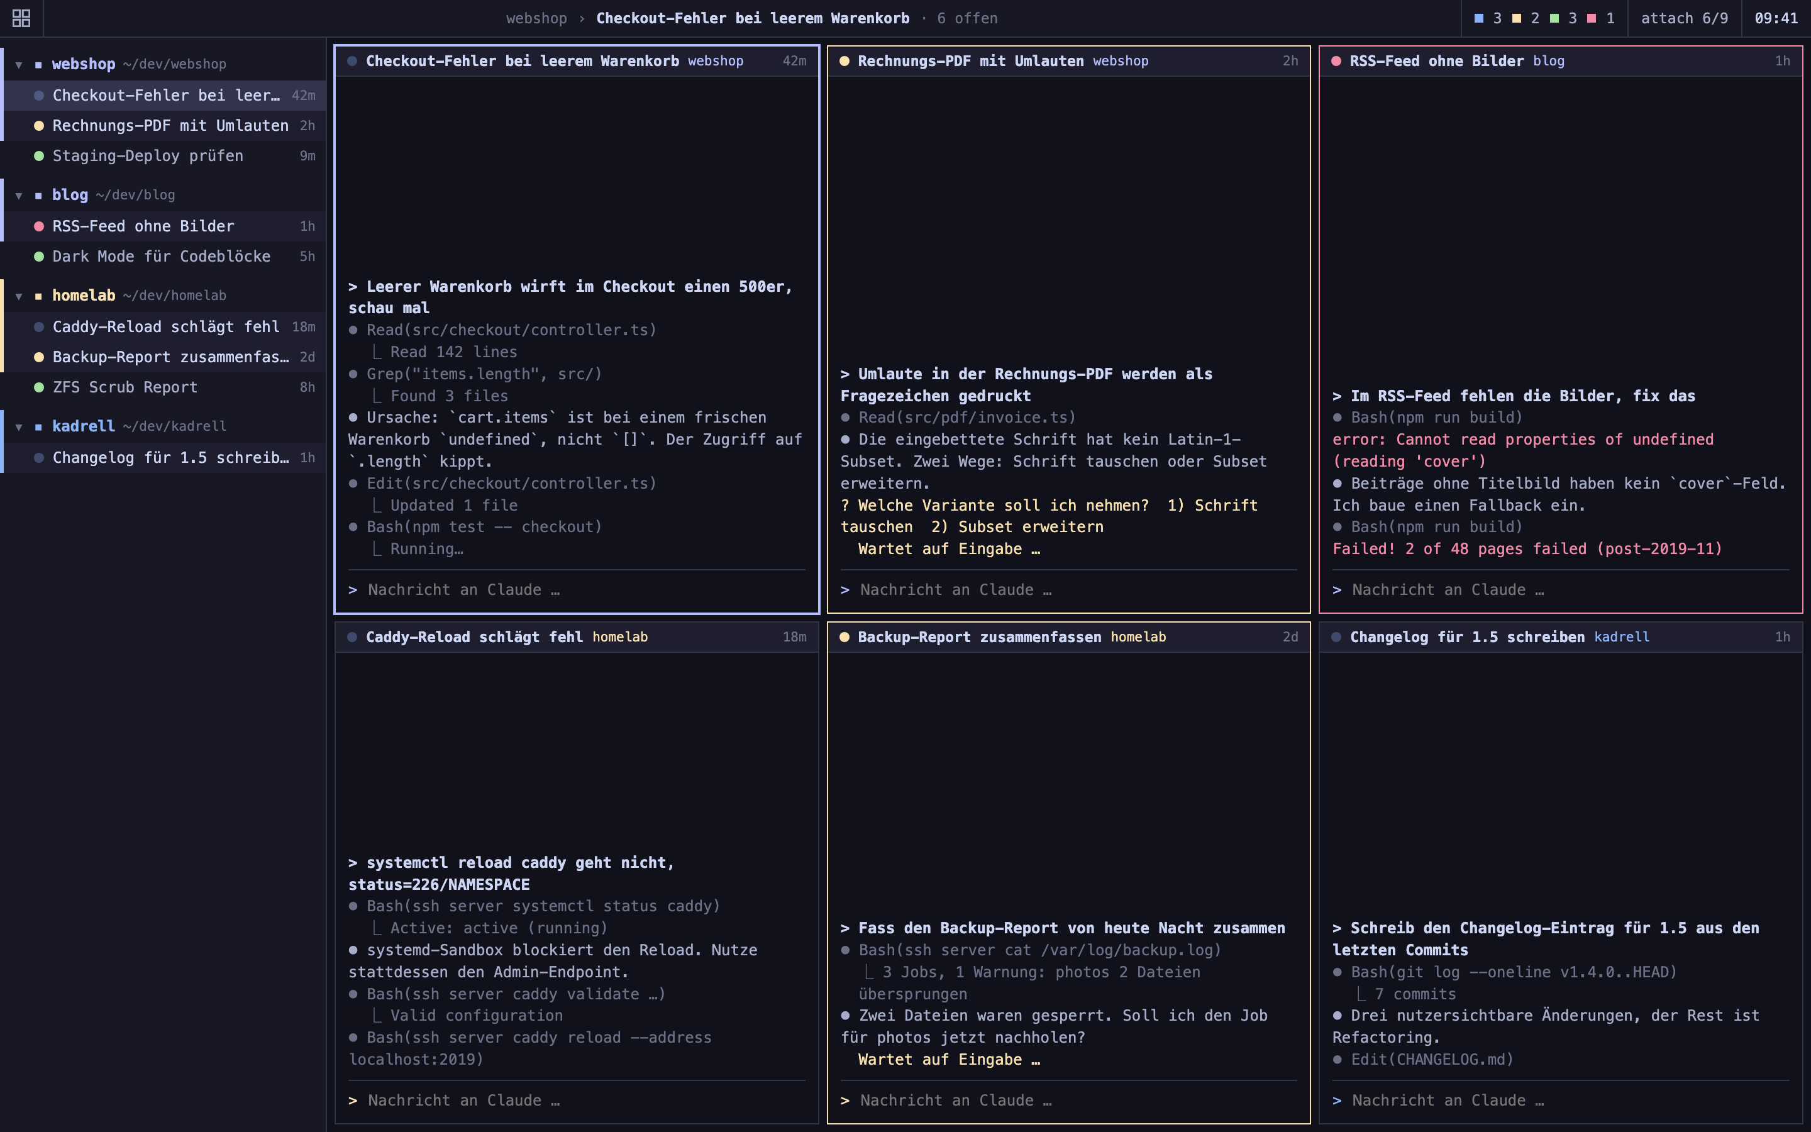1811x1132 pixels.
Task: Collapse the webshop project group
Action: point(19,65)
